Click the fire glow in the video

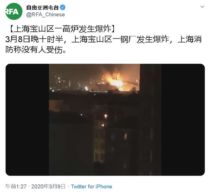tap(116, 81)
